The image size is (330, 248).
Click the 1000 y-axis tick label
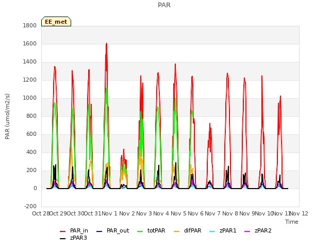(x=30, y=98)
